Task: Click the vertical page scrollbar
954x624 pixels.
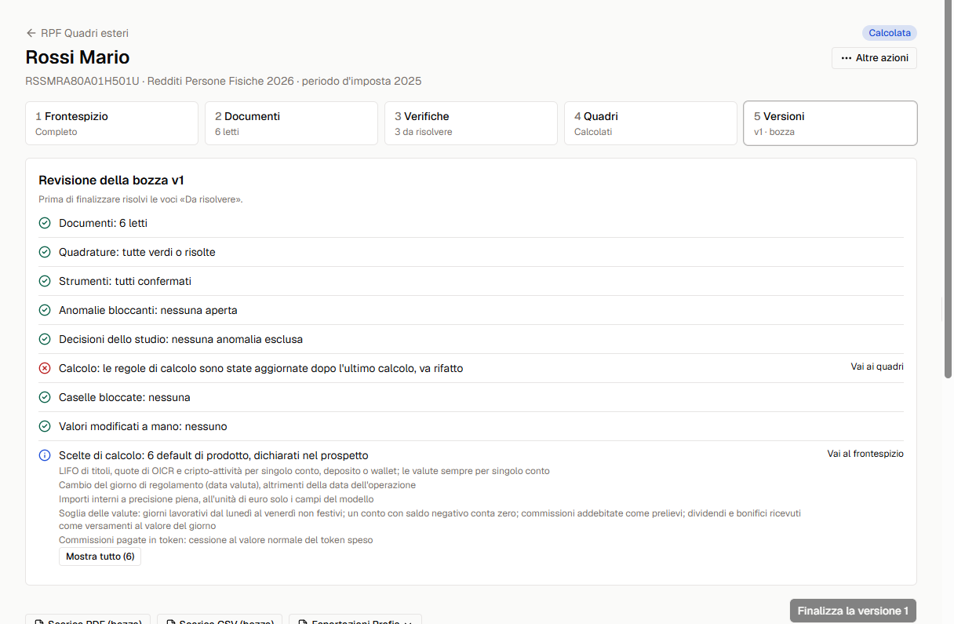Action: click(x=949, y=188)
